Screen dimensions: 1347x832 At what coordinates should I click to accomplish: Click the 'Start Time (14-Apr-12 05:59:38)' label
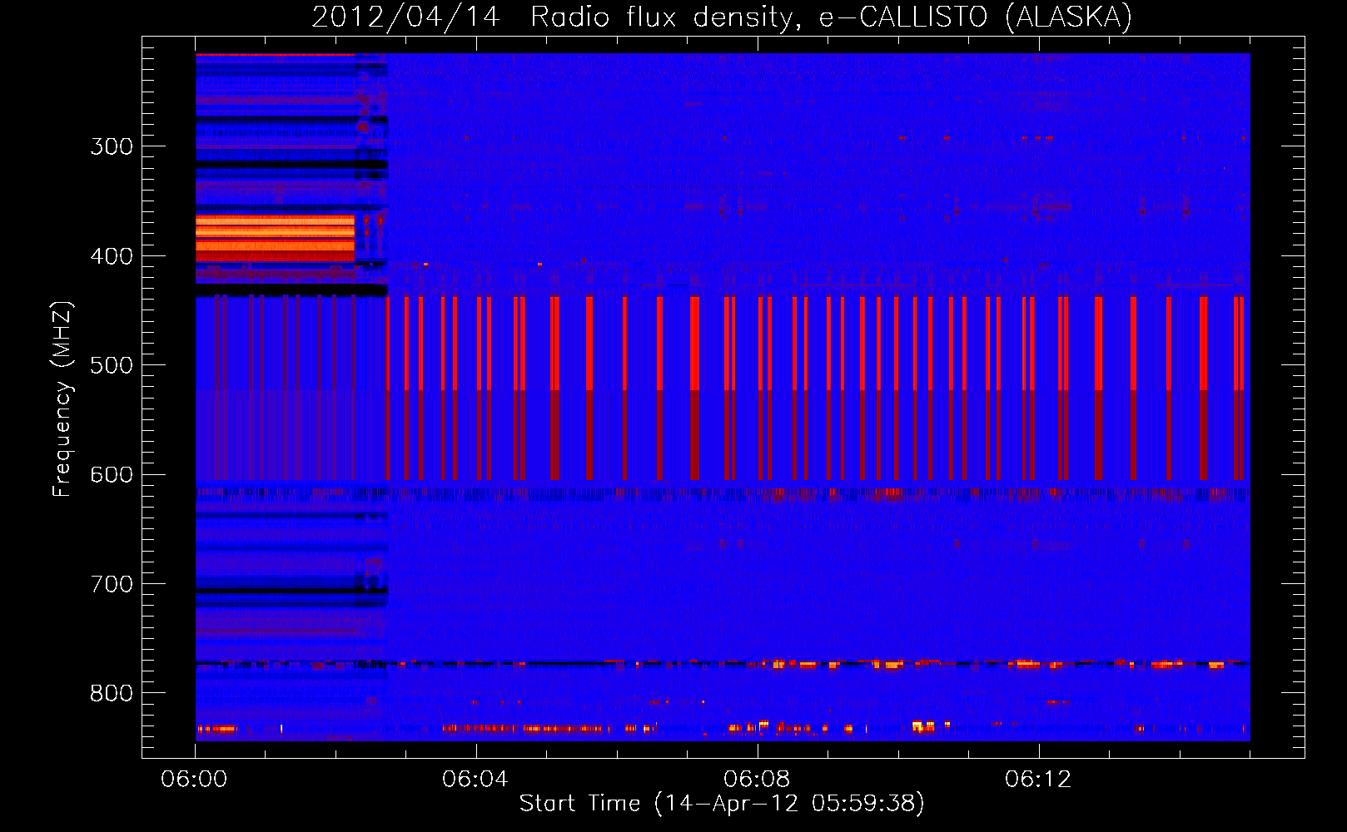coord(722,804)
